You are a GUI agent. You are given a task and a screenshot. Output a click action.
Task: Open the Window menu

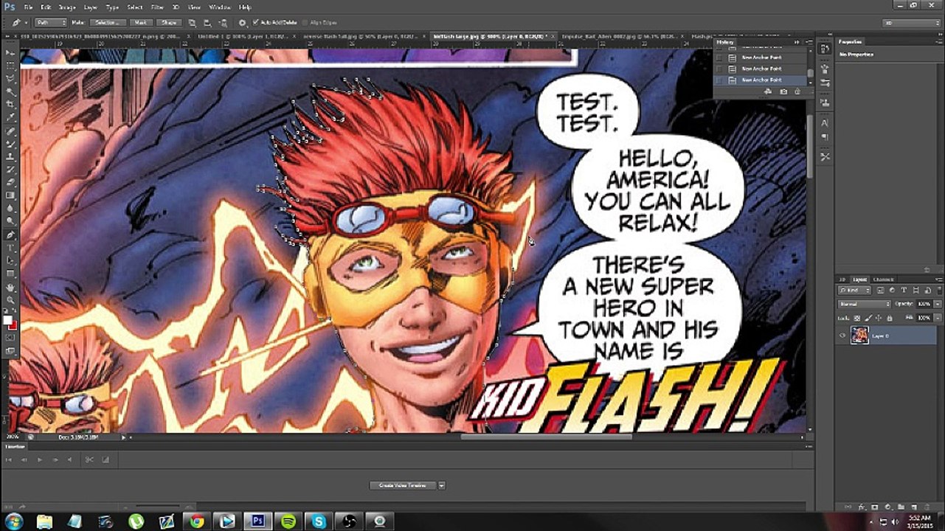click(x=220, y=7)
